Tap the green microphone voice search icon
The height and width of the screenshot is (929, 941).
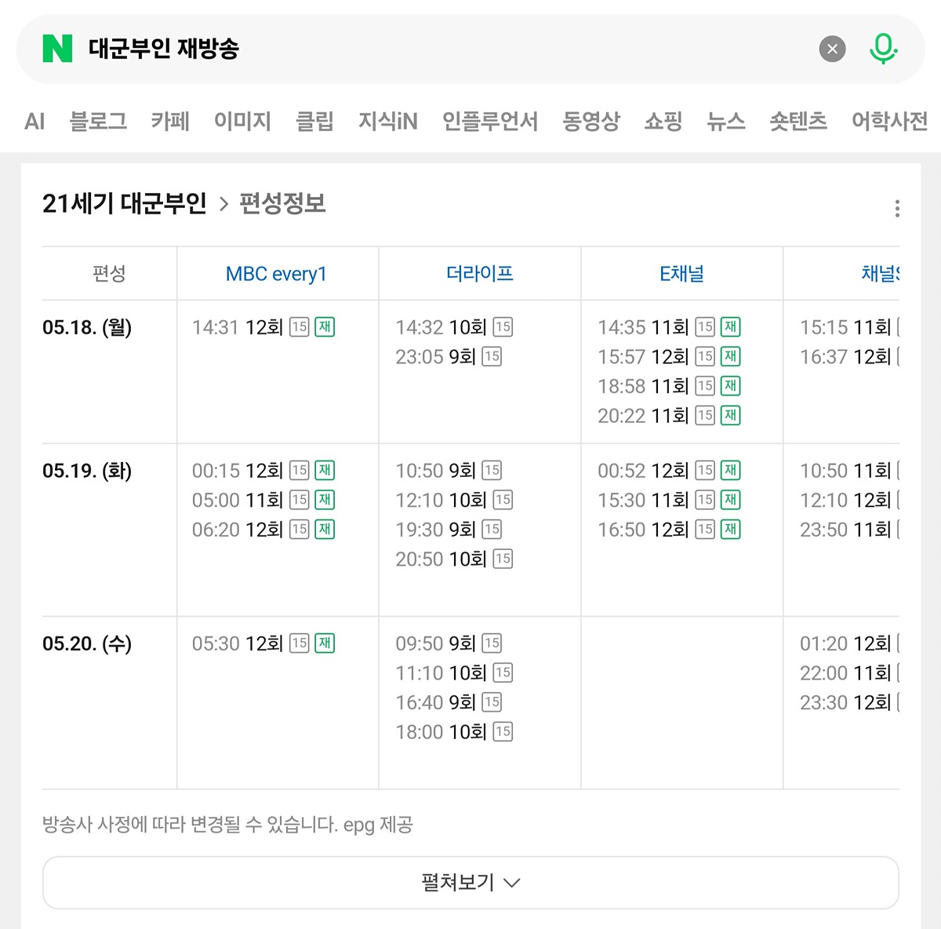click(x=883, y=49)
